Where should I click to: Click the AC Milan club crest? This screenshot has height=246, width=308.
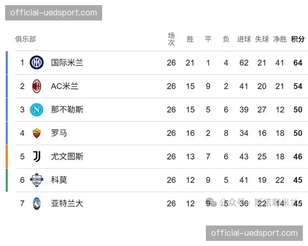coord(37,86)
